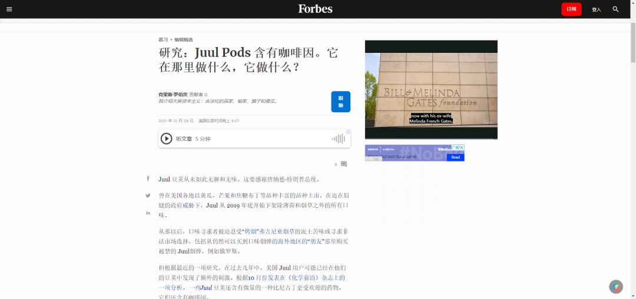
Task: Click the article headline about Juul Pods
Action: click(249, 60)
